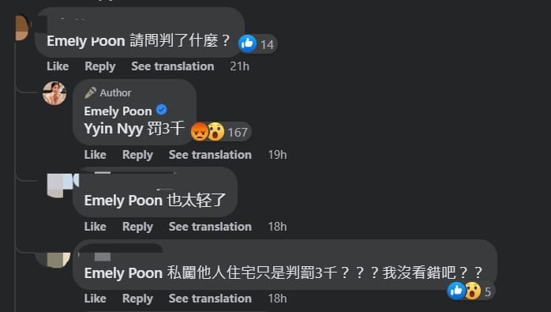Viewport: 551px width, 312px height.
Task: Click the mentioned name Yyin Nyy
Action: coord(114,129)
